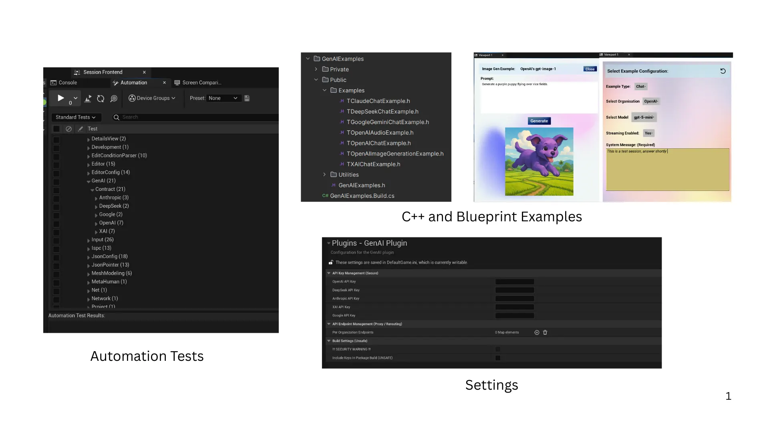Expand the Utilities folder in GenAIExamples
The height and width of the screenshot is (433, 769).
tap(324, 175)
